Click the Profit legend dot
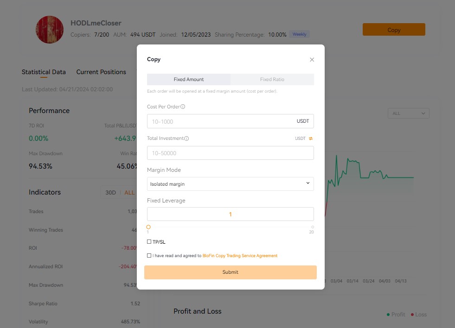The width and height of the screenshot is (455, 328). click(389, 314)
